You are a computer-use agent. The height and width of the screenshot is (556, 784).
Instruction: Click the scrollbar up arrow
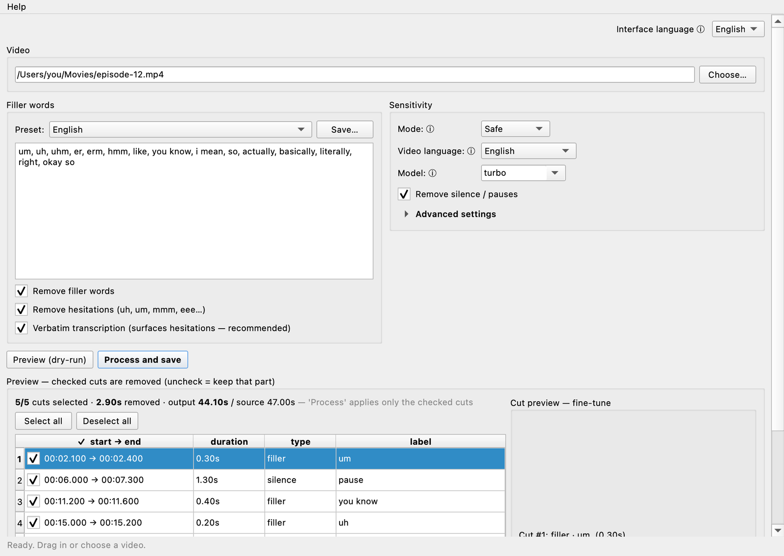click(x=778, y=22)
